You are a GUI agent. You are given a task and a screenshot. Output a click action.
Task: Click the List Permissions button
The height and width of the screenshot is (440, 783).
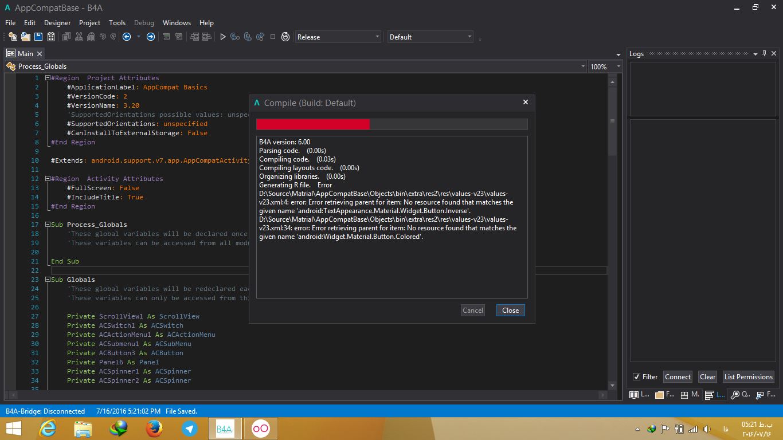tap(748, 377)
